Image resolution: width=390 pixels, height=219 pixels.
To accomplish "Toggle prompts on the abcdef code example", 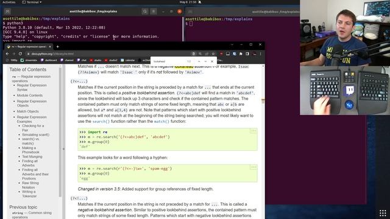I will (x=253, y=131).
